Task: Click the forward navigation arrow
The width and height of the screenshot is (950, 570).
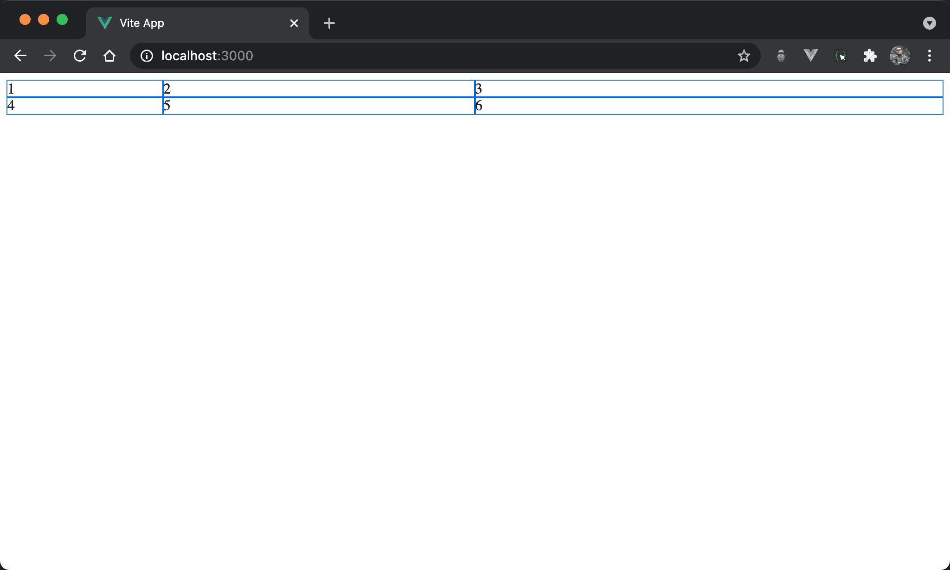Action: point(50,56)
